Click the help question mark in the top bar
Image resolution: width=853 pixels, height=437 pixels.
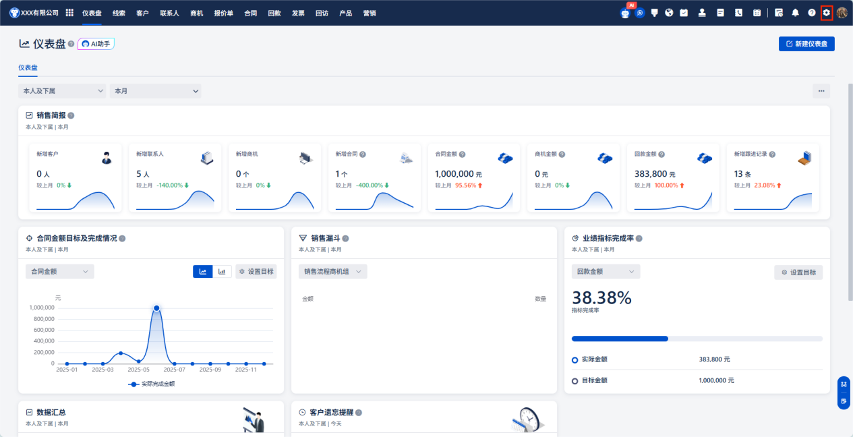[x=812, y=13]
